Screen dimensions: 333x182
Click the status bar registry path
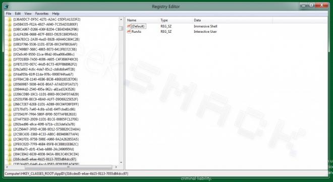(67, 174)
